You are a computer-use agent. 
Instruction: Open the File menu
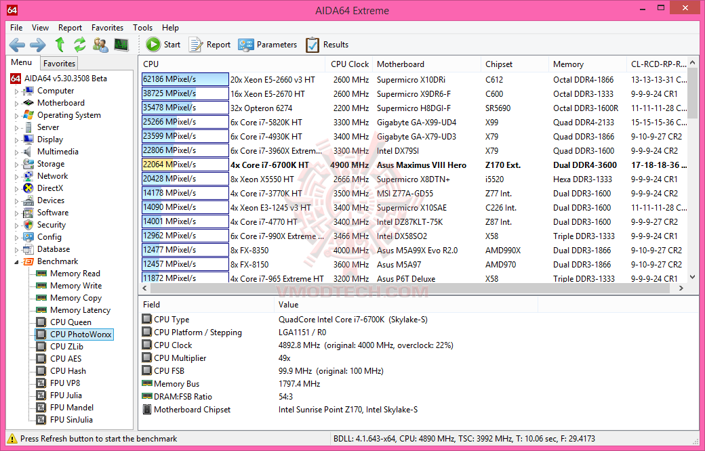pyautogui.click(x=16, y=27)
